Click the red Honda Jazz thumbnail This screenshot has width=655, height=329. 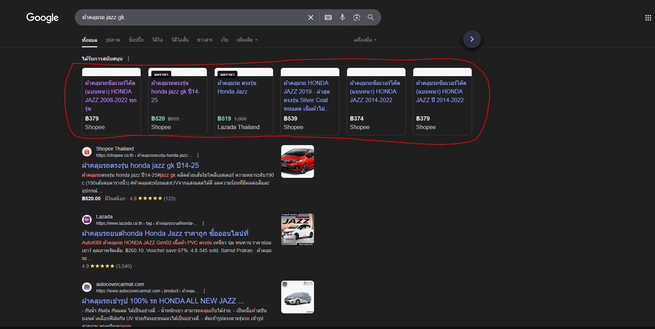298,161
